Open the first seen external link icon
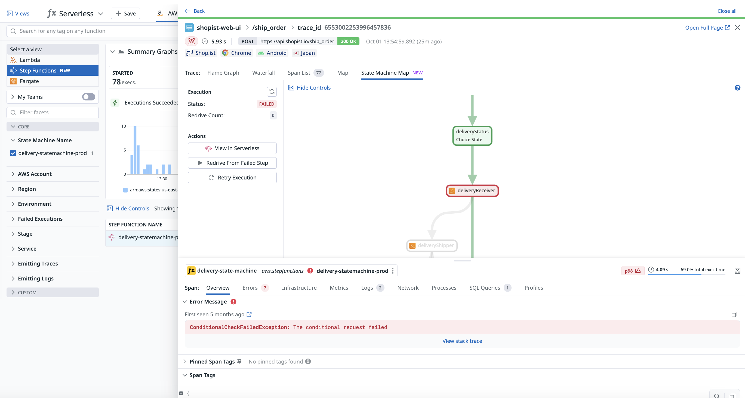Viewport: 745px width, 398px height. click(x=249, y=314)
